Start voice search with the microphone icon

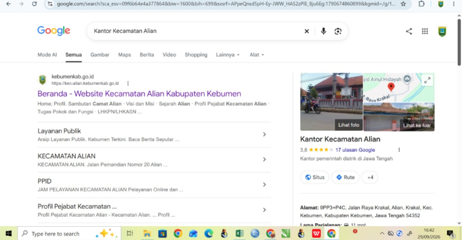pos(323,31)
